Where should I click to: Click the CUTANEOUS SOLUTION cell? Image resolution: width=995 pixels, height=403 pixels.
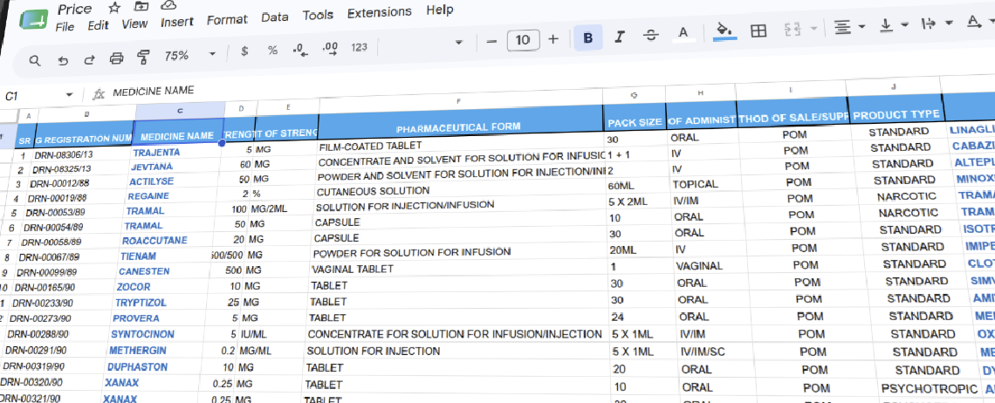[374, 190]
